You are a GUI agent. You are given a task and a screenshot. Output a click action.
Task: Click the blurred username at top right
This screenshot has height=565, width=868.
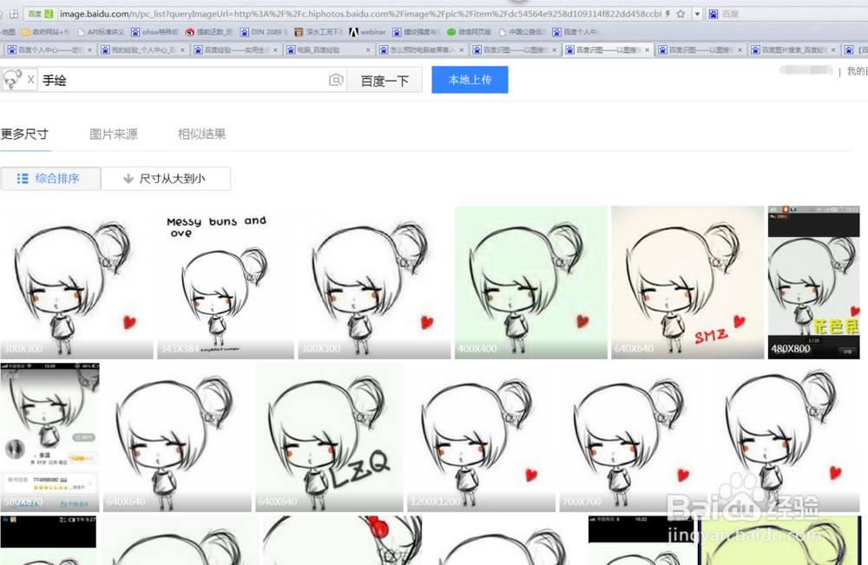(x=806, y=70)
